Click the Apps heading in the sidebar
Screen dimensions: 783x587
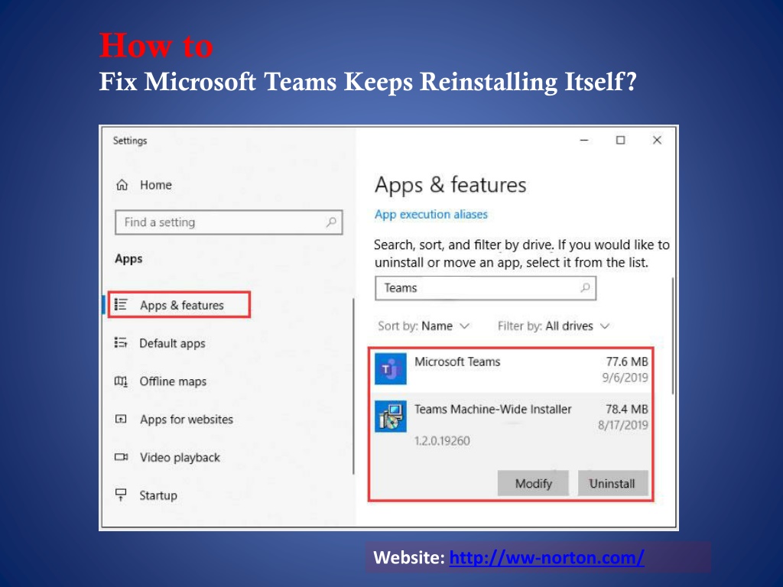coord(128,259)
